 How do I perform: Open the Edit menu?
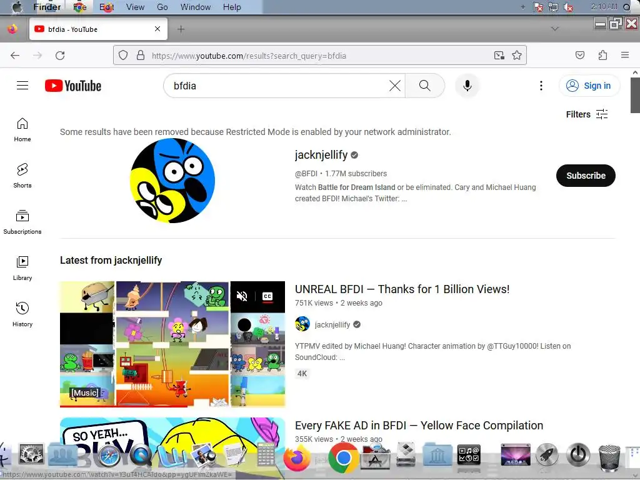tap(106, 7)
